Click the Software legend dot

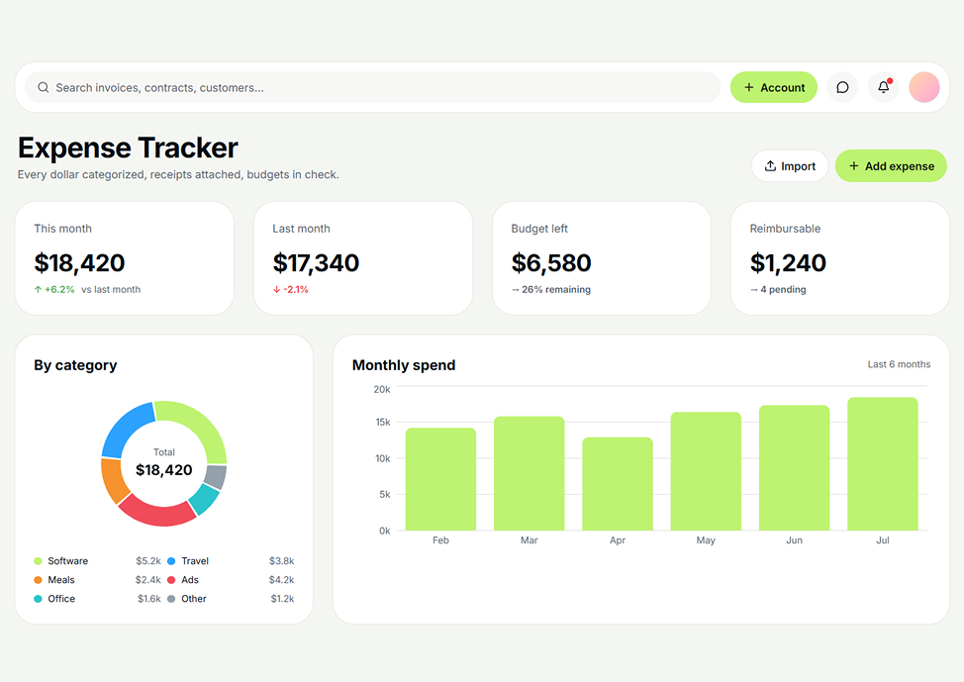tap(38, 561)
